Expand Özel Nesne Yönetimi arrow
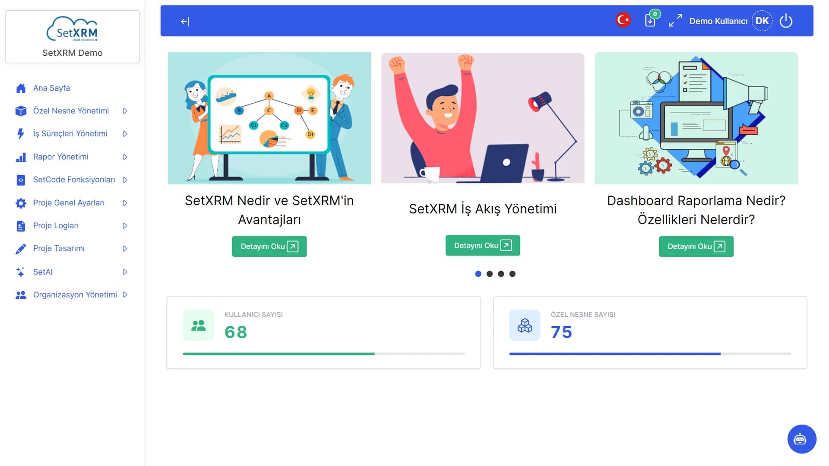Image resolution: width=829 pixels, height=466 pixels. click(125, 111)
